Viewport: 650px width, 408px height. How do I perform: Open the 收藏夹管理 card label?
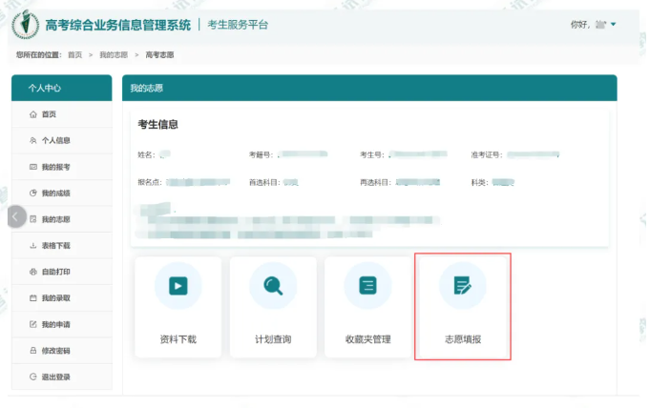point(368,339)
